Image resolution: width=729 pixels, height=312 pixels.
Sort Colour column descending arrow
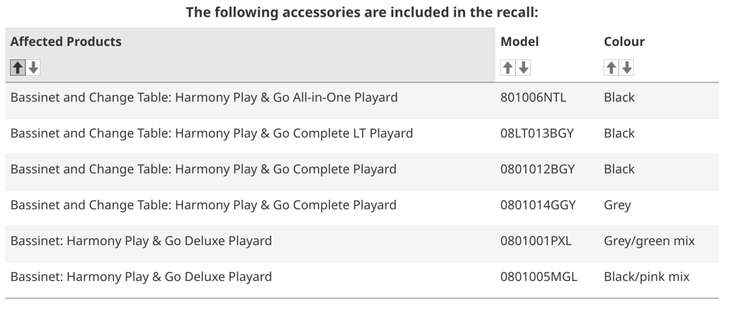click(626, 68)
